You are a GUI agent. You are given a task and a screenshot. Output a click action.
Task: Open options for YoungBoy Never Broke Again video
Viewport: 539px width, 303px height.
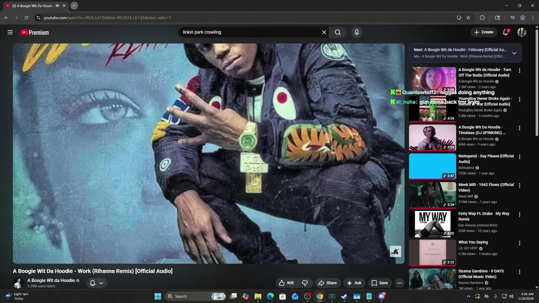coord(519,99)
